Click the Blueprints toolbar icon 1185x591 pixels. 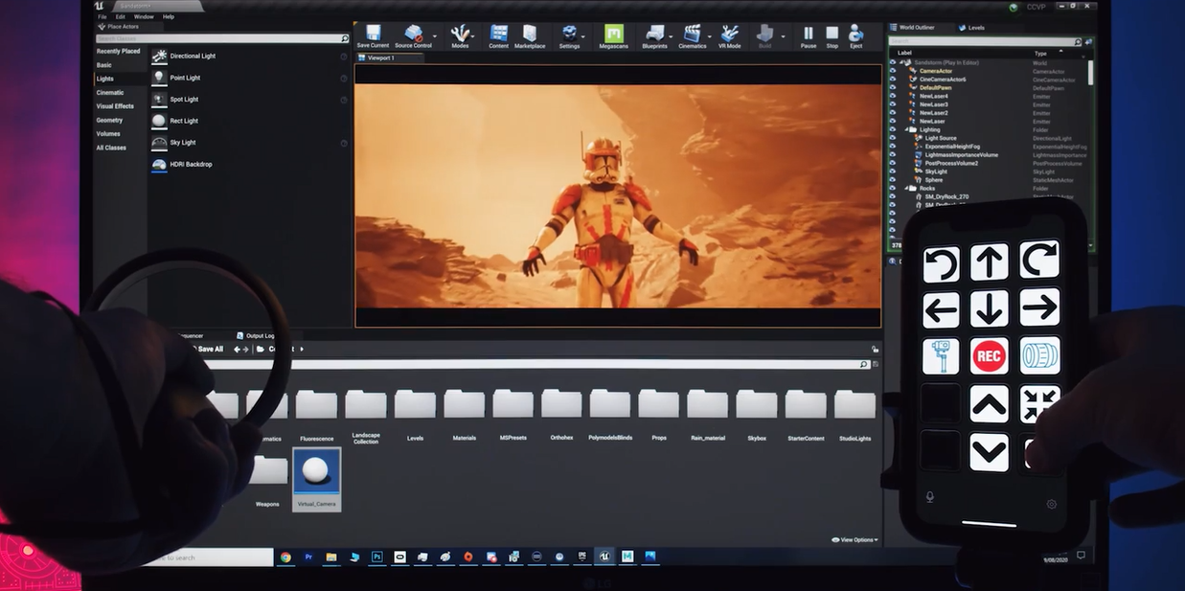click(x=655, y=36)
